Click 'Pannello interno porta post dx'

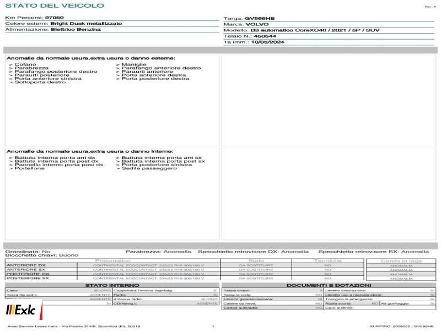click(59, 164)
